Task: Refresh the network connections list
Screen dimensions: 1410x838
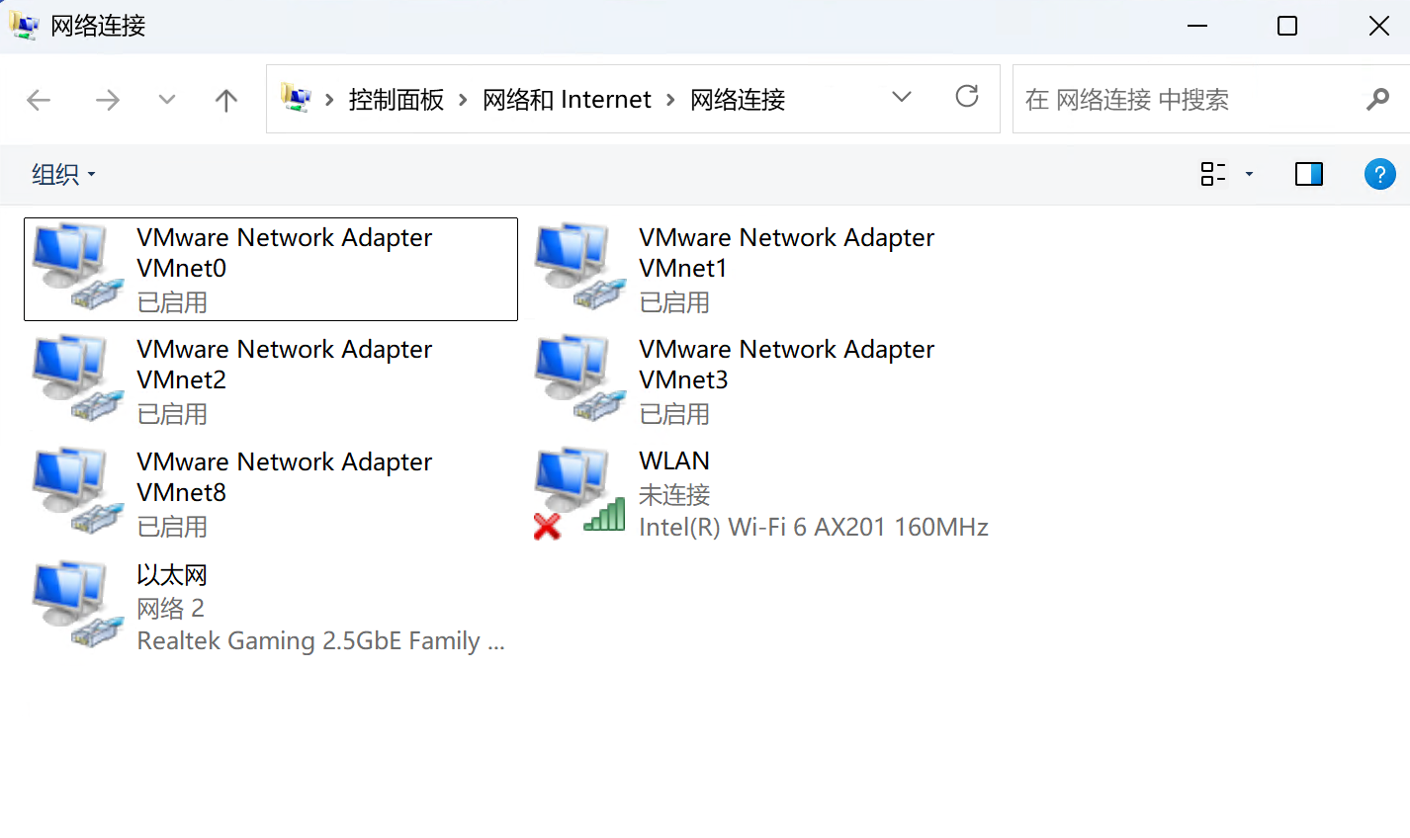Action: [967, 97]
